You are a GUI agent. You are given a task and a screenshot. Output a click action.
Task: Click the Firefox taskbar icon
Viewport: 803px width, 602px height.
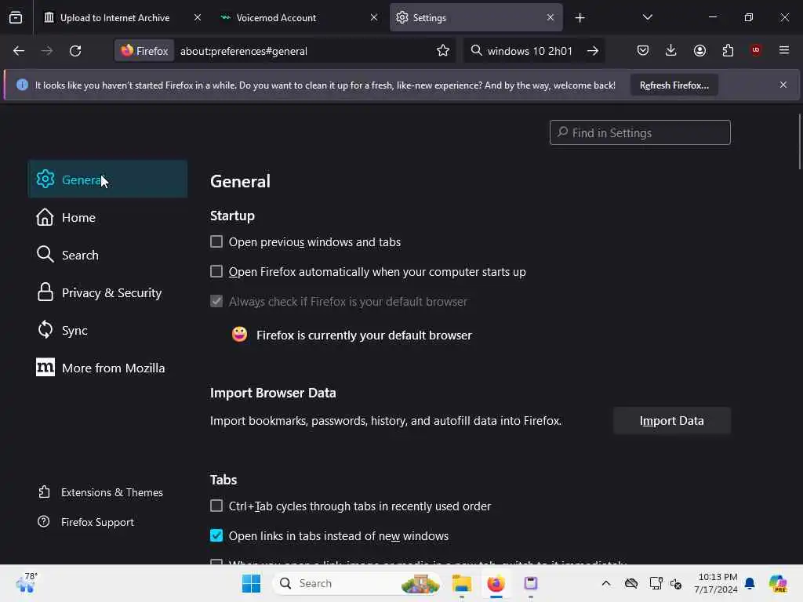(x=496, y=583)
